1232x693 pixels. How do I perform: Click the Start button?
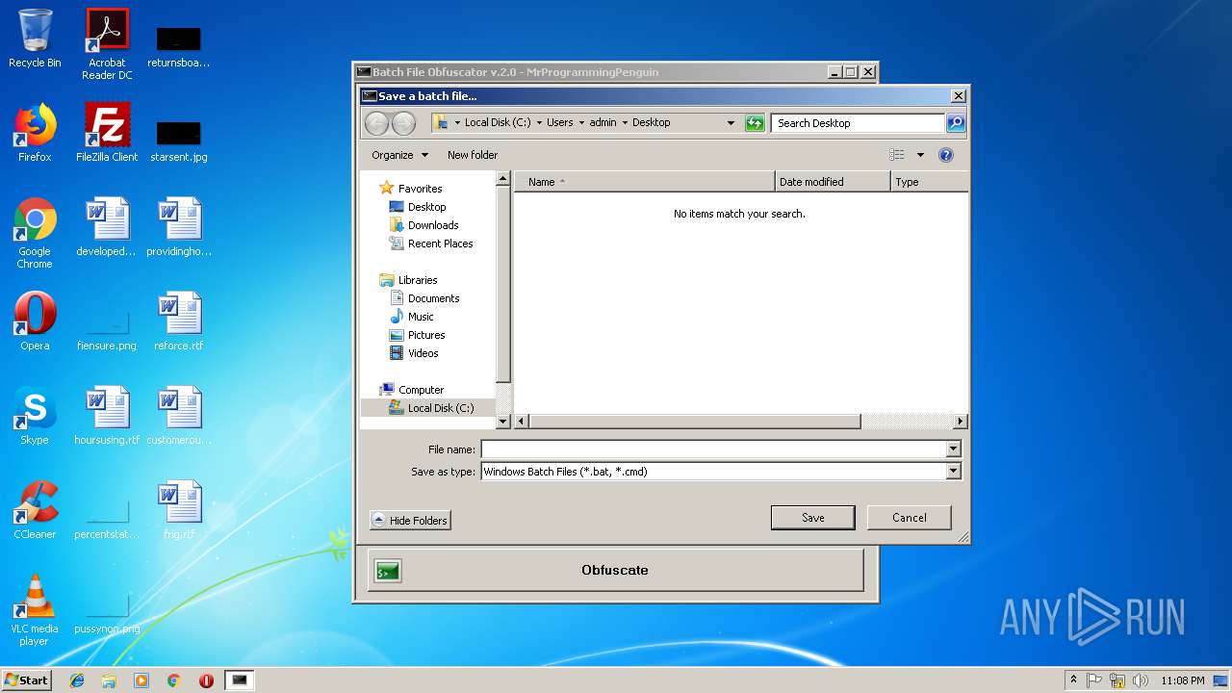click(x=27, y=680)
